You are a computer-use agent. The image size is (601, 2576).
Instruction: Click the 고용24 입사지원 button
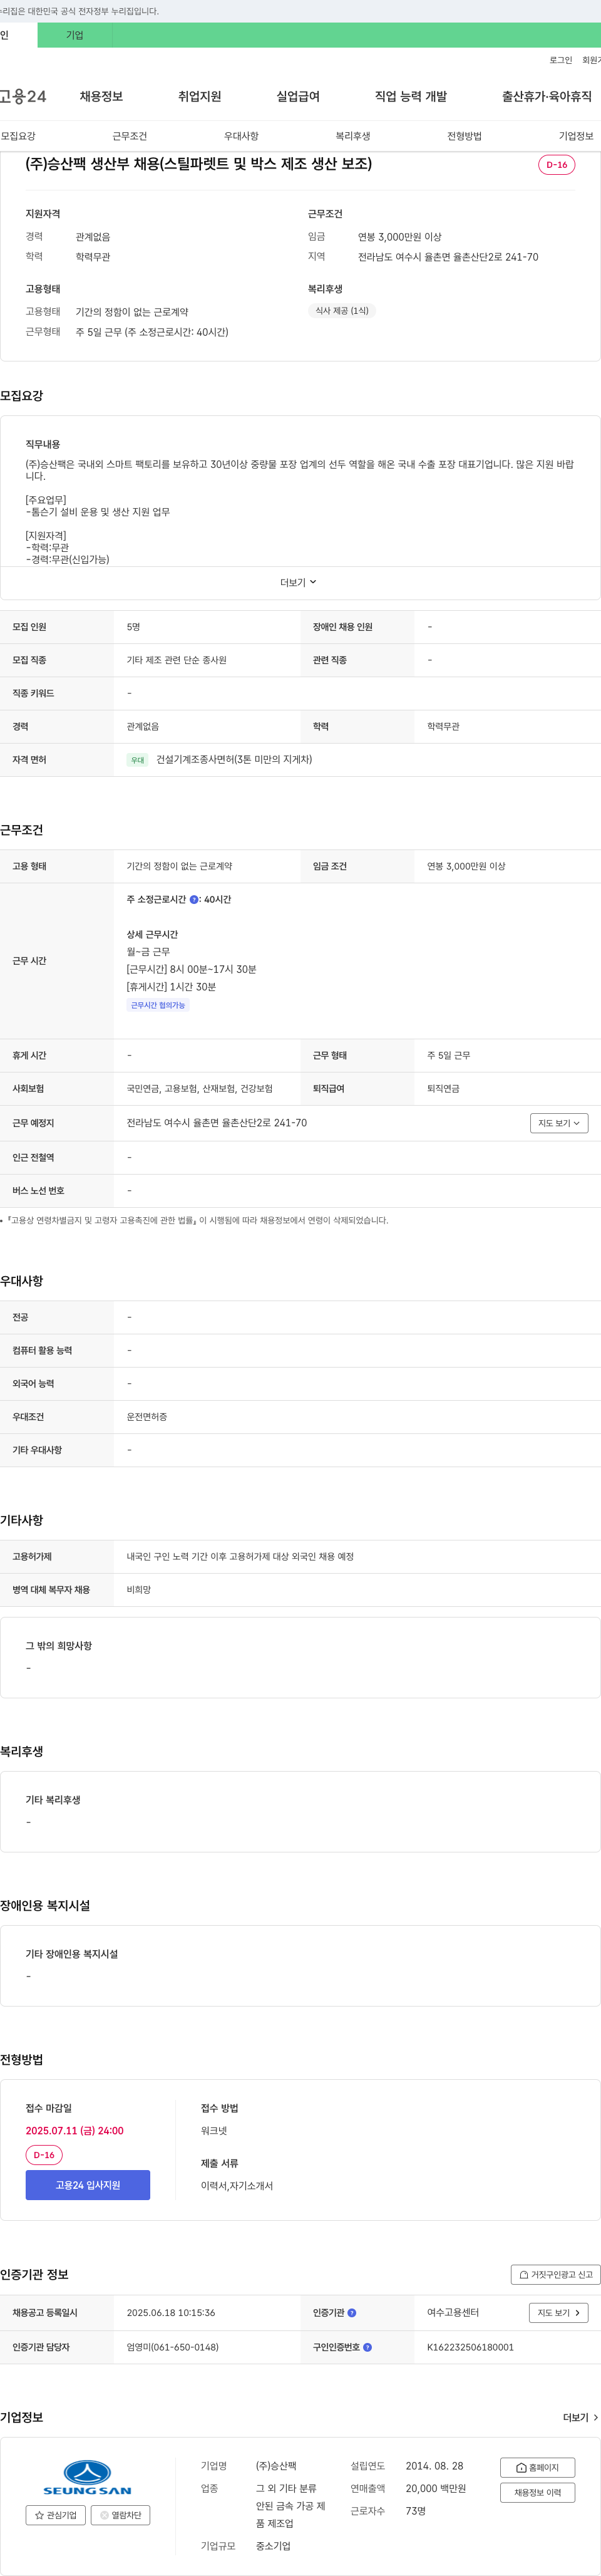[88, 2185]
